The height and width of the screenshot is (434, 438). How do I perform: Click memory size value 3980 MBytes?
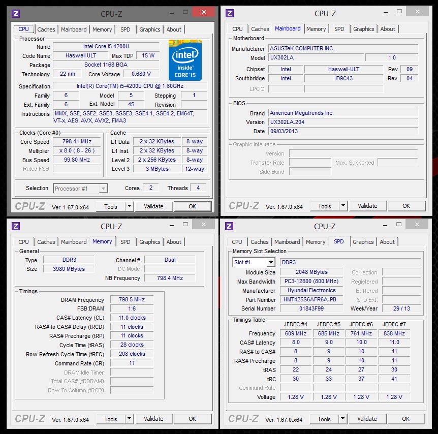pyautogui.click(x=69, y=269)
